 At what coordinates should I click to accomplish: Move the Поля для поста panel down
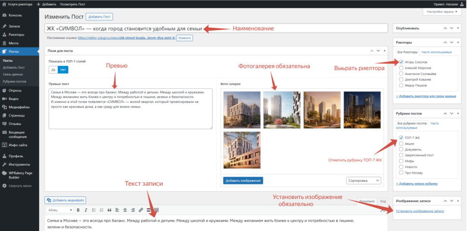pos(378,51)
